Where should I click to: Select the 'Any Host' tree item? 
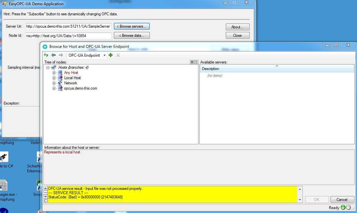pyautogui.click(x=71, y=73)
